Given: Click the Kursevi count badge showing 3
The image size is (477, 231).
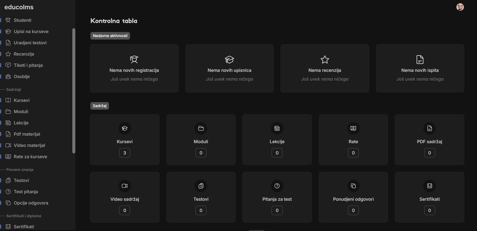Looking at the screenshot, I should pyautogui.click(x=125, y=153).
